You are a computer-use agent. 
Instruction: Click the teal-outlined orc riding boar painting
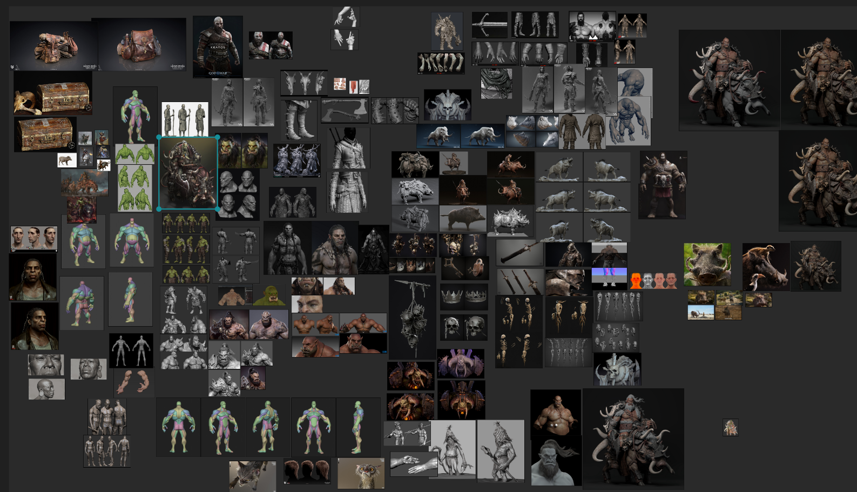[x=188, y=173]
